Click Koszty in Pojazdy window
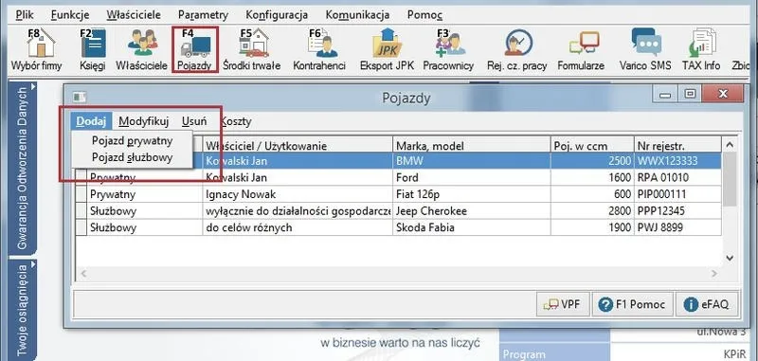The width and height of the screenshot is (758, 361). 236,121
